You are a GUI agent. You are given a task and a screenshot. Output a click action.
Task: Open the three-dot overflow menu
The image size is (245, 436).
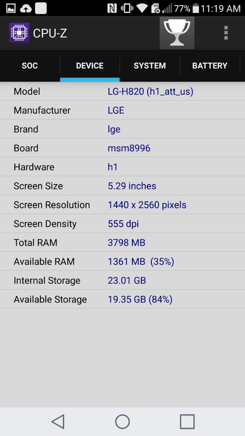(x=226, y=33)
